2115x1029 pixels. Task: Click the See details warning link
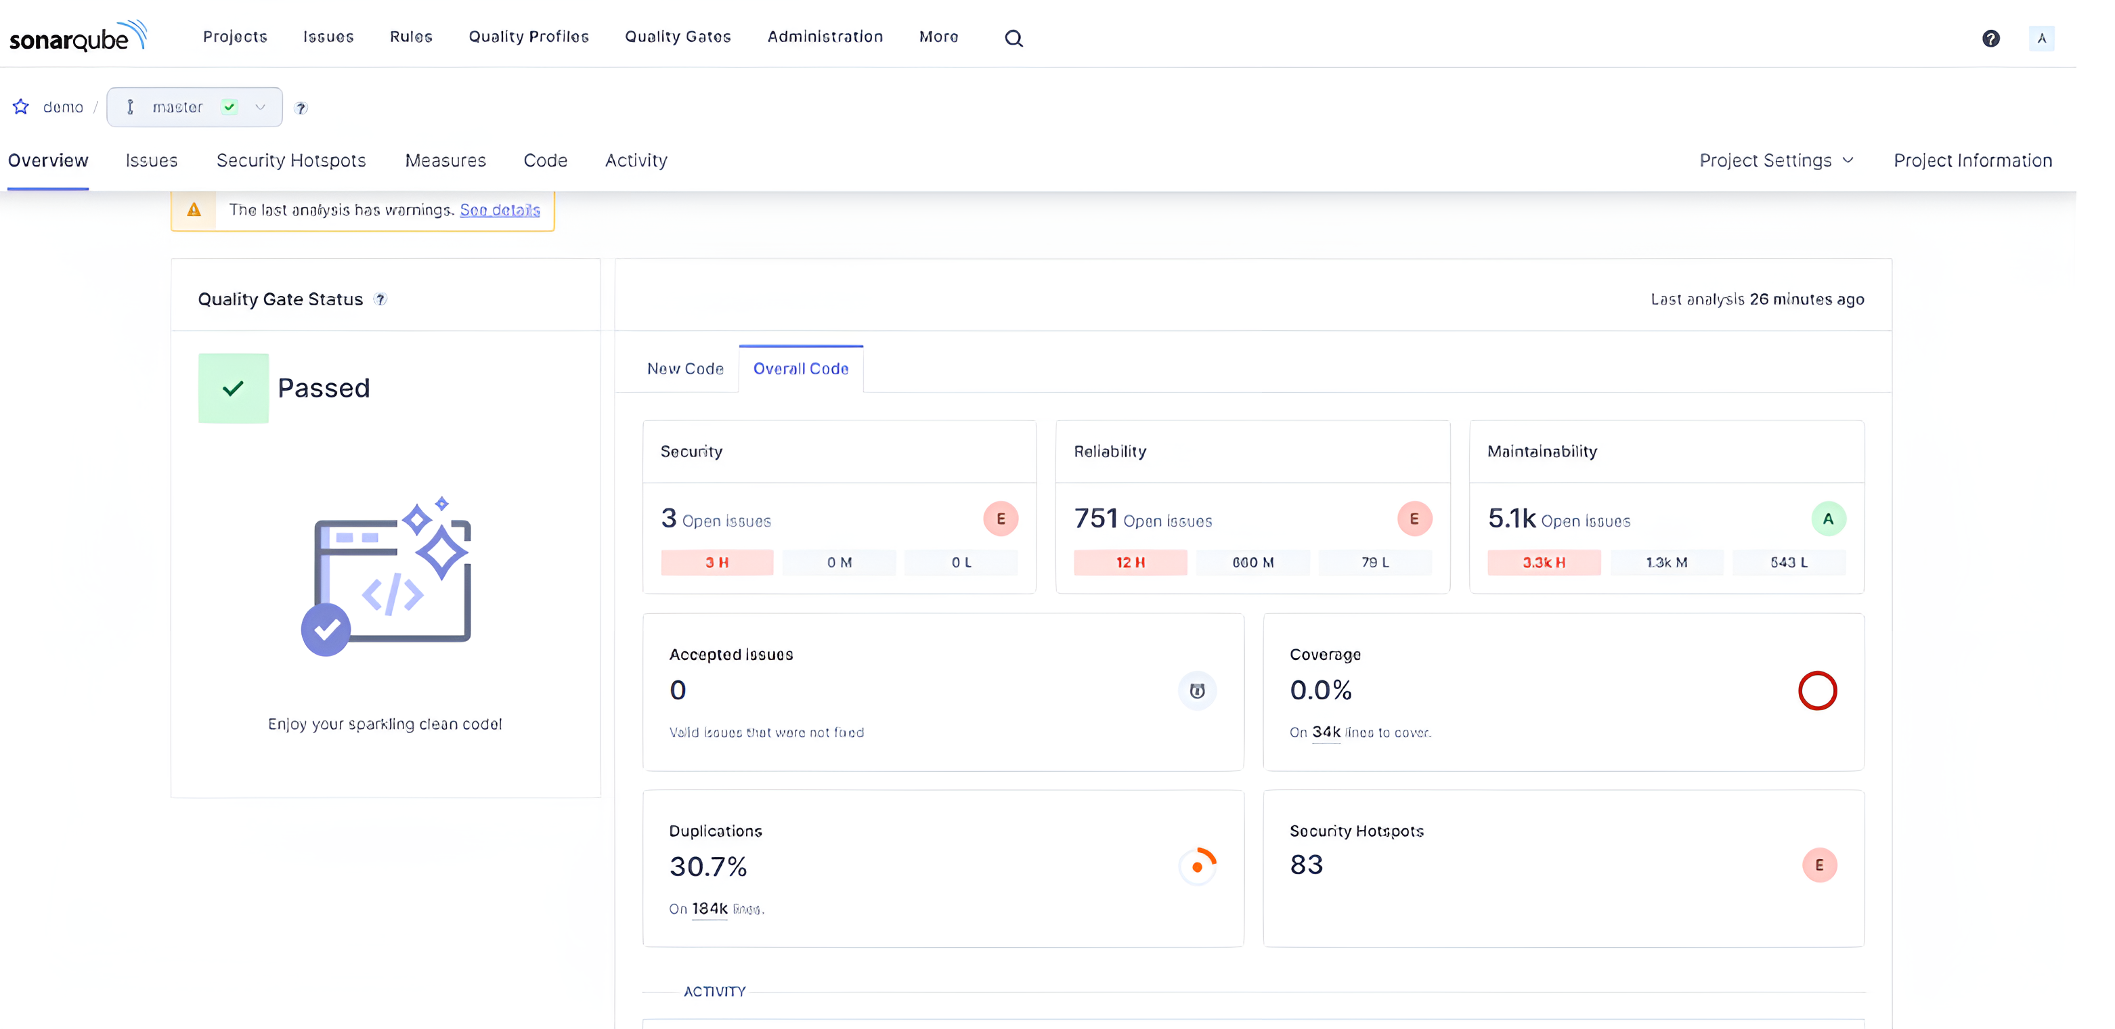[499, 209]
